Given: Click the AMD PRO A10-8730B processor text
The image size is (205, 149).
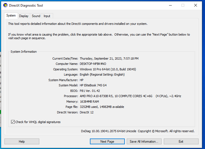Looking at the screenshot, I should [130, 96].
